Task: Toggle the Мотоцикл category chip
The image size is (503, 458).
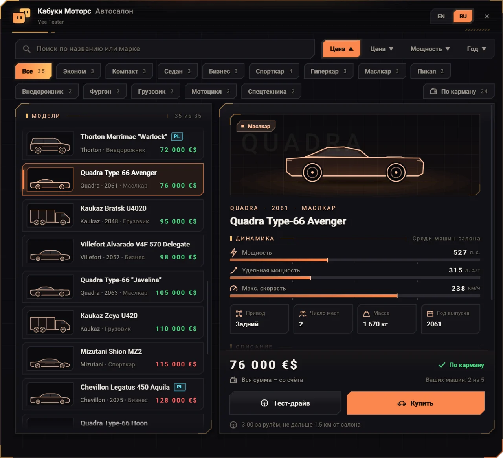Action: coord(211,91)
